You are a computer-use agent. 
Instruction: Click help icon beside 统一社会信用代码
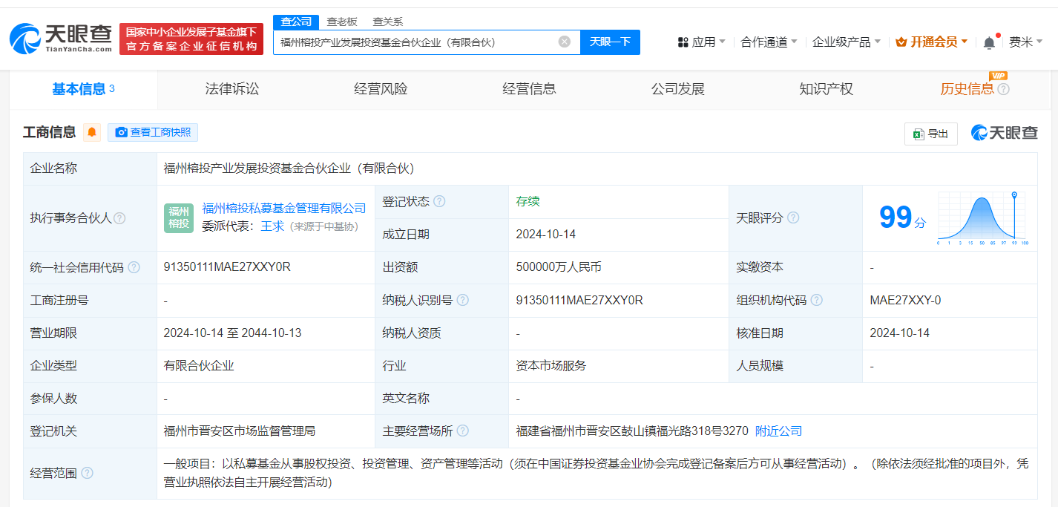tap(134, 268)
